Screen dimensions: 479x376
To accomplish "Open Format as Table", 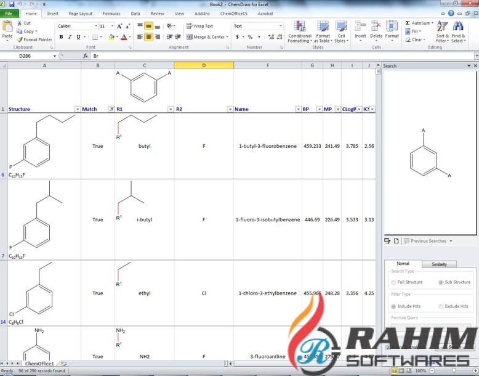I will tap(323, 32).
